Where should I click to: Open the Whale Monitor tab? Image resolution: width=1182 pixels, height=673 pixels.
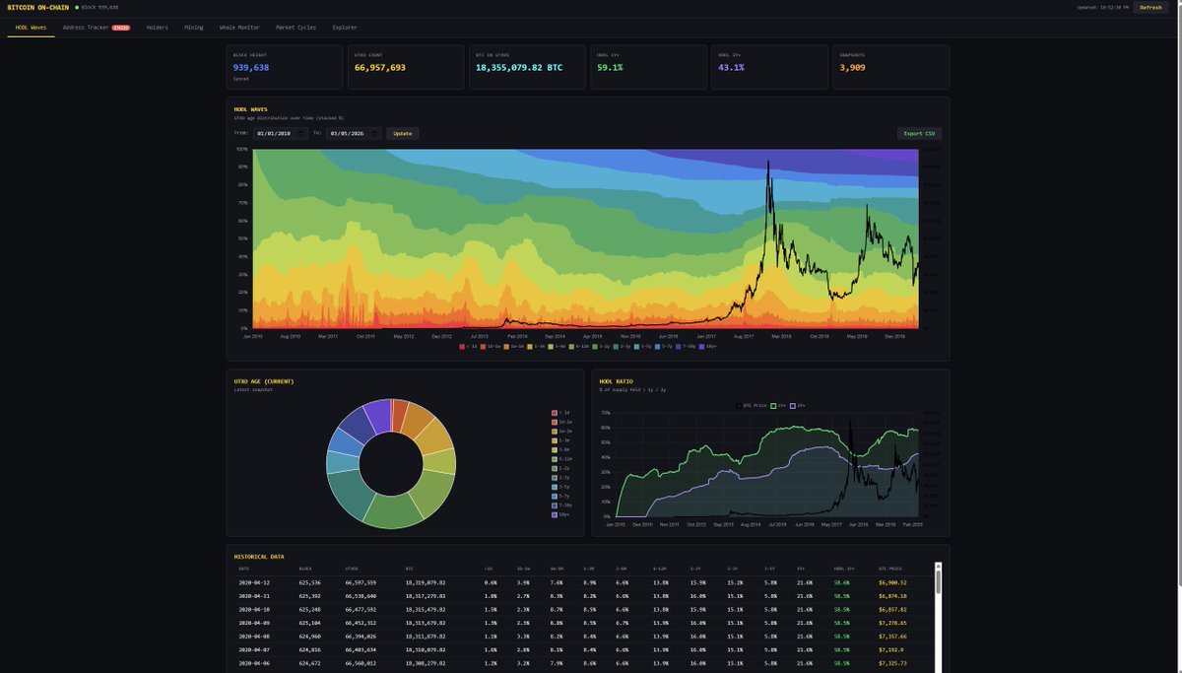tap(239, 28)
